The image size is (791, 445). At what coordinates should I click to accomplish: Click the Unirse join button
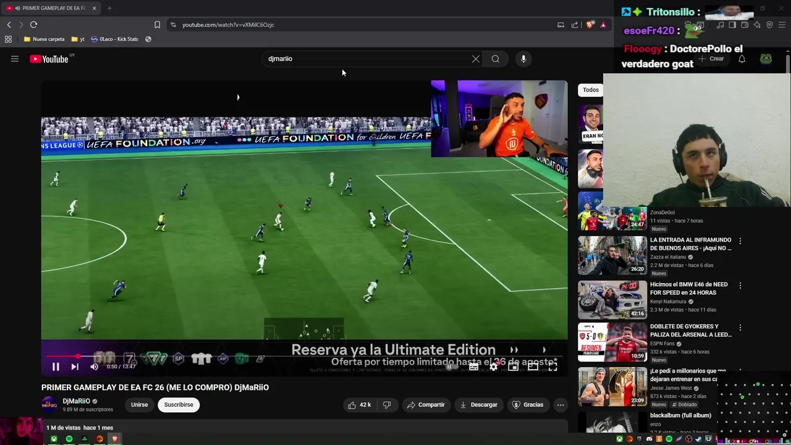tap(140, 405)
